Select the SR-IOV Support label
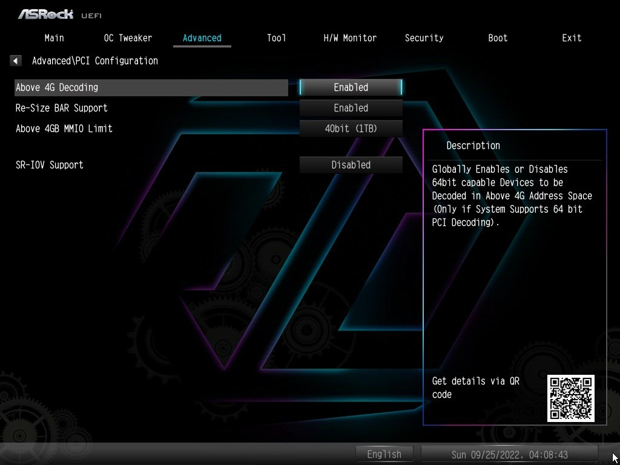 click(x=50, y=165)
